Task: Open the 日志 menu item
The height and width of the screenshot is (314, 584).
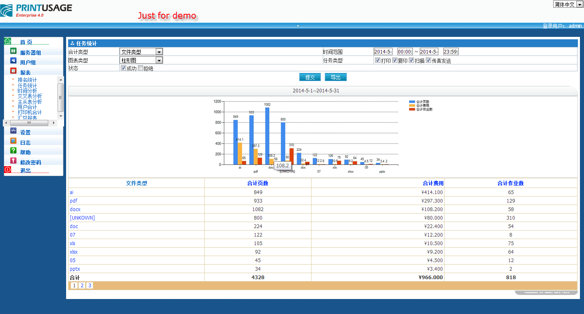Action: click(25, 143)
